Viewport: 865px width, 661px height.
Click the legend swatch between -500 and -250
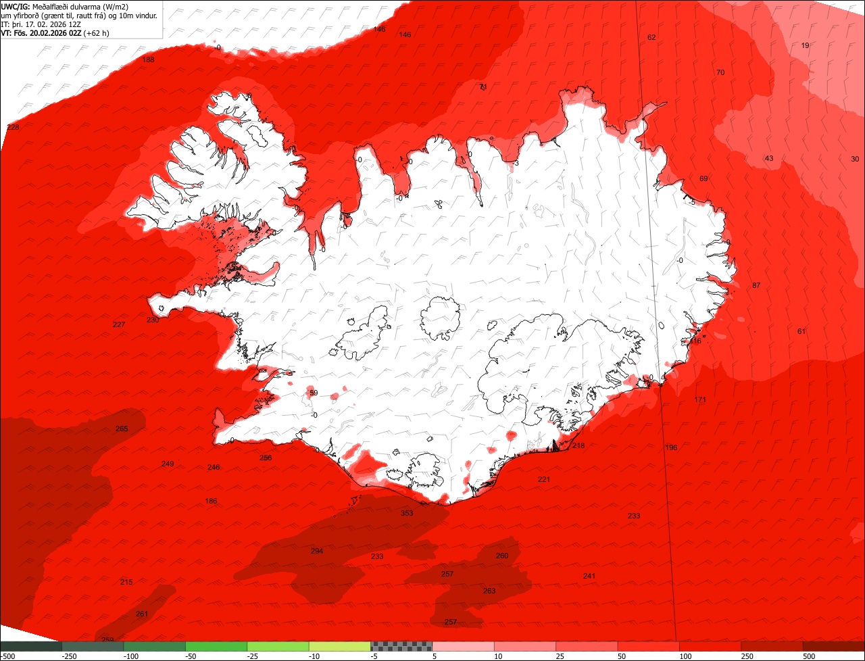click(x=30, y=646)
